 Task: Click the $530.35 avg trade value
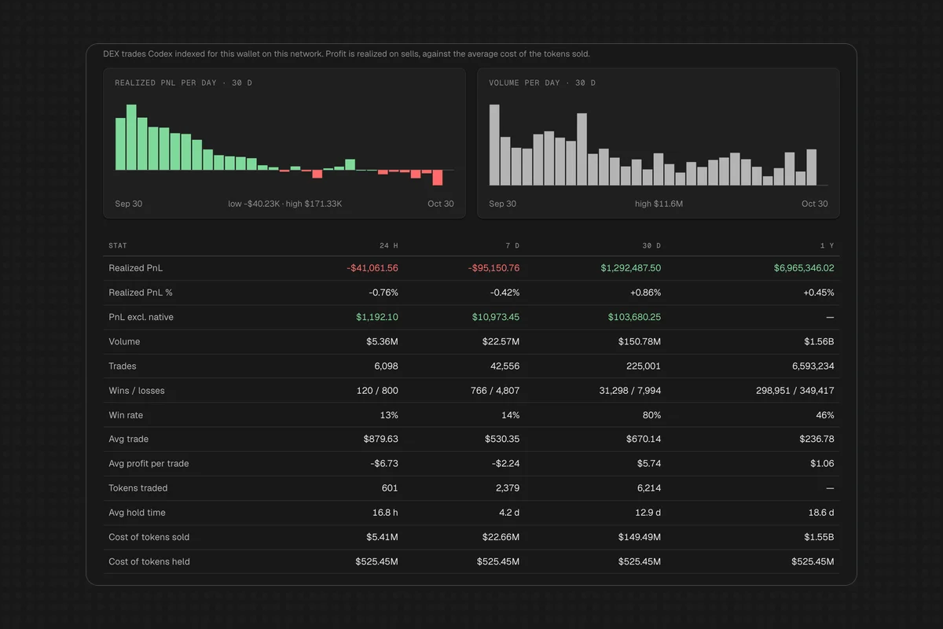pos(502,439)
